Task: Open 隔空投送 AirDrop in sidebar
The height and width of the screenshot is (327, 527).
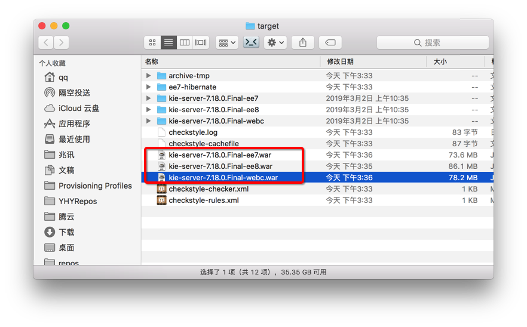Action: coord(74,92)
